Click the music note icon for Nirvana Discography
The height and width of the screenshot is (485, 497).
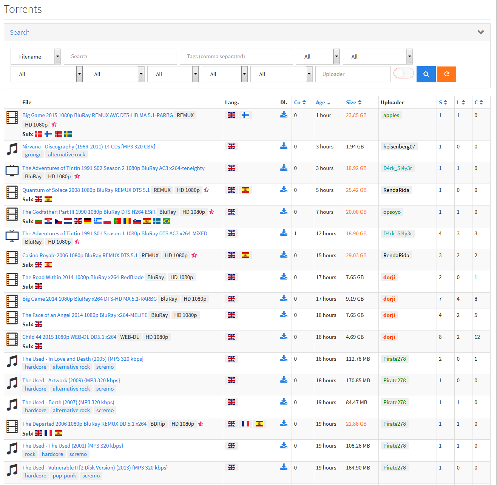pos(12,149)
